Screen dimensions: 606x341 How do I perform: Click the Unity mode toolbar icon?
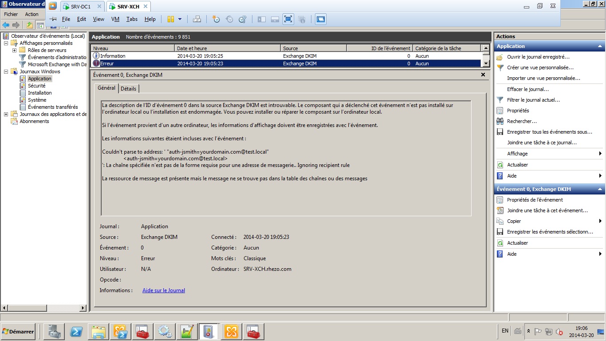click(302, 19)
